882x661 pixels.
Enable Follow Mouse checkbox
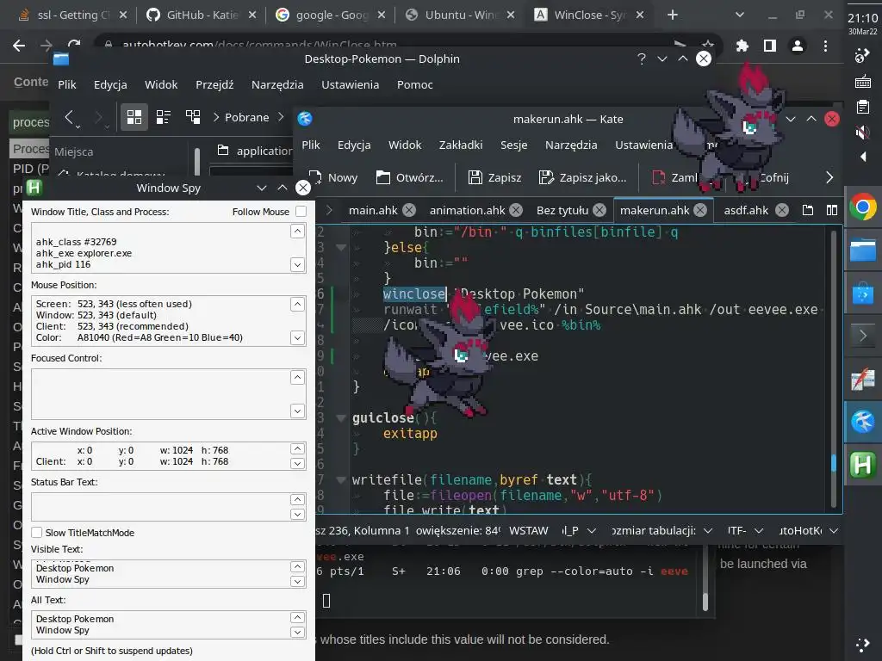click(301, 212)
